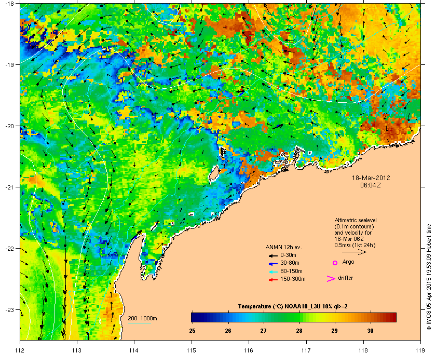Click the longitude axis label 118
Viewport: 436px width, 353px height.
[363, 350]
